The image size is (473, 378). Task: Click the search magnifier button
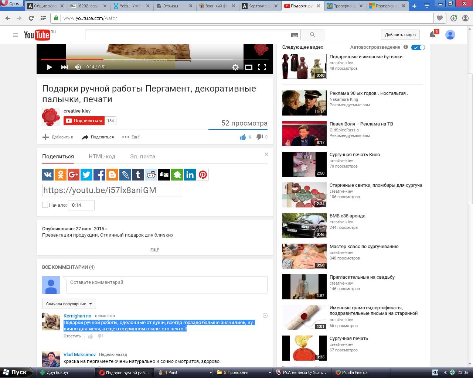(x=313, y=35)
